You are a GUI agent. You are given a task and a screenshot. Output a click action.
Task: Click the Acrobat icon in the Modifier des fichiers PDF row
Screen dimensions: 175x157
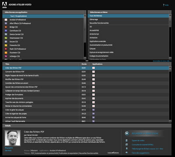94,79
